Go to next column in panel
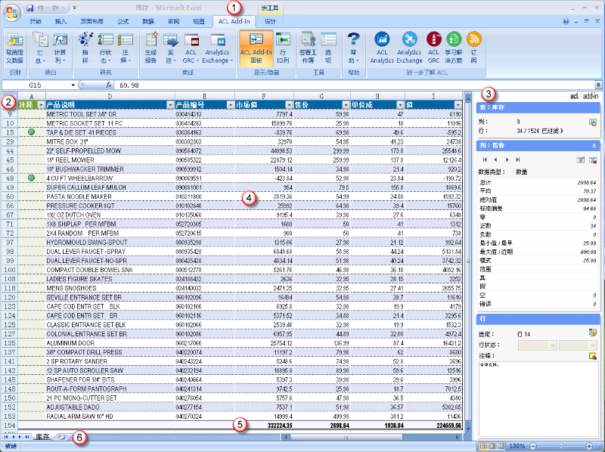Viewport: 605px width, 452px height. [x=506, y=160]
